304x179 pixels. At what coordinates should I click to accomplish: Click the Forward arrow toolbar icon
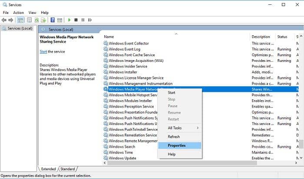[x=11, y=20]
